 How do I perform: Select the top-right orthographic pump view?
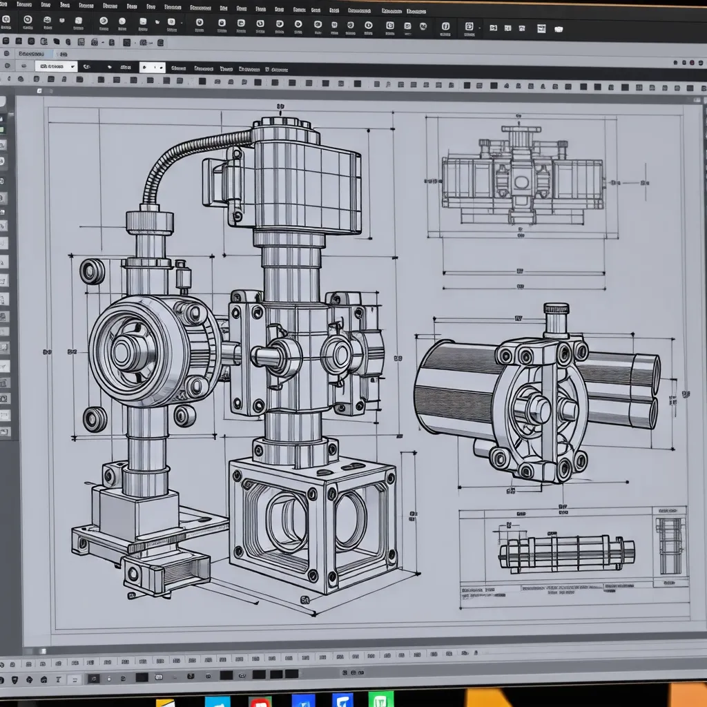[522, 176]
